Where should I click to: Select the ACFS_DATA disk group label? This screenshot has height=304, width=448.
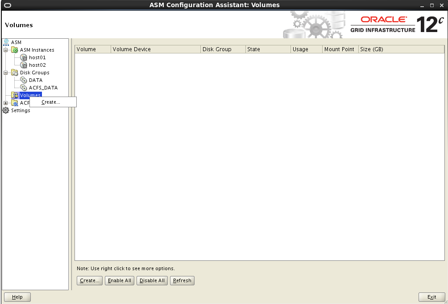[43, 88]
